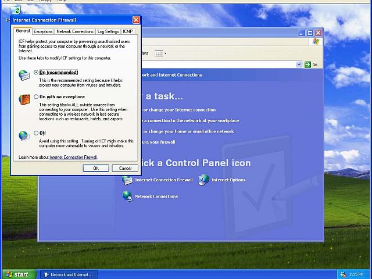Image resolution: width=372 pixels, height=279 pixels.
Task: Open the Internet Options Control Panel icon
Action: click(222, 180)
